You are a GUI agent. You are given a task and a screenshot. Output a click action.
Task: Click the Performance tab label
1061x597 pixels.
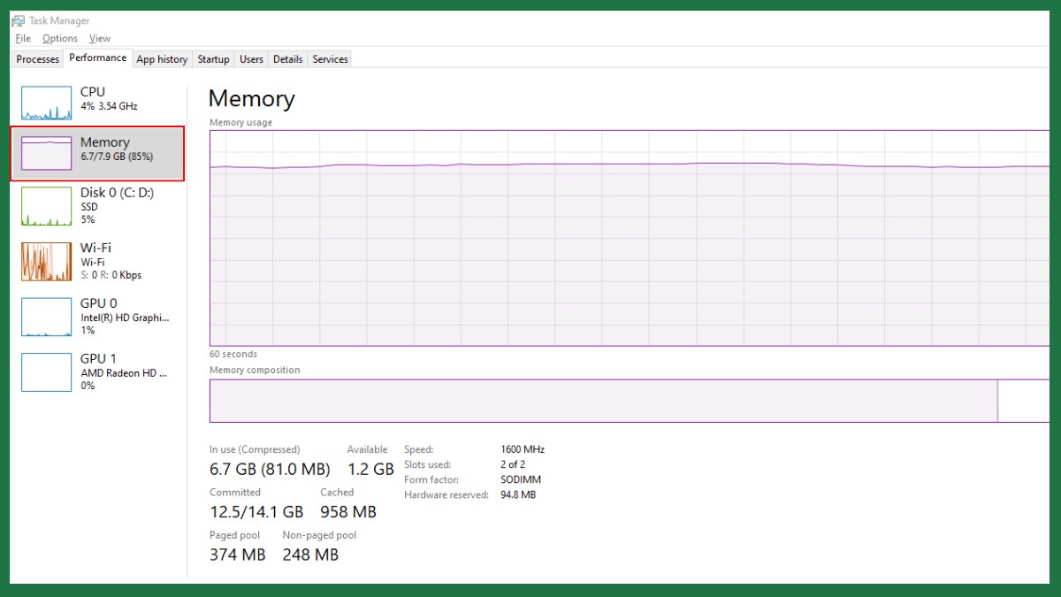98,57
